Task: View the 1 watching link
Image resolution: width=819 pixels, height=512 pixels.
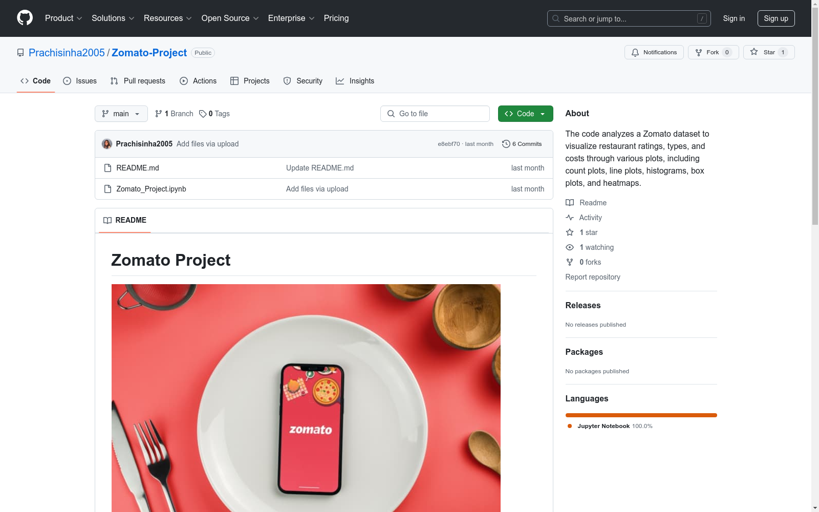Action: 590,247
